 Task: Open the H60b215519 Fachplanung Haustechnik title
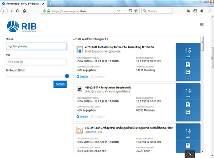(x=108, y=88)
